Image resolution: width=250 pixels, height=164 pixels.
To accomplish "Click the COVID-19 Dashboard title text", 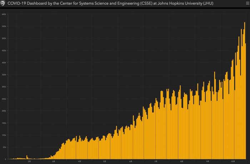I will click(x=110, y=3).
